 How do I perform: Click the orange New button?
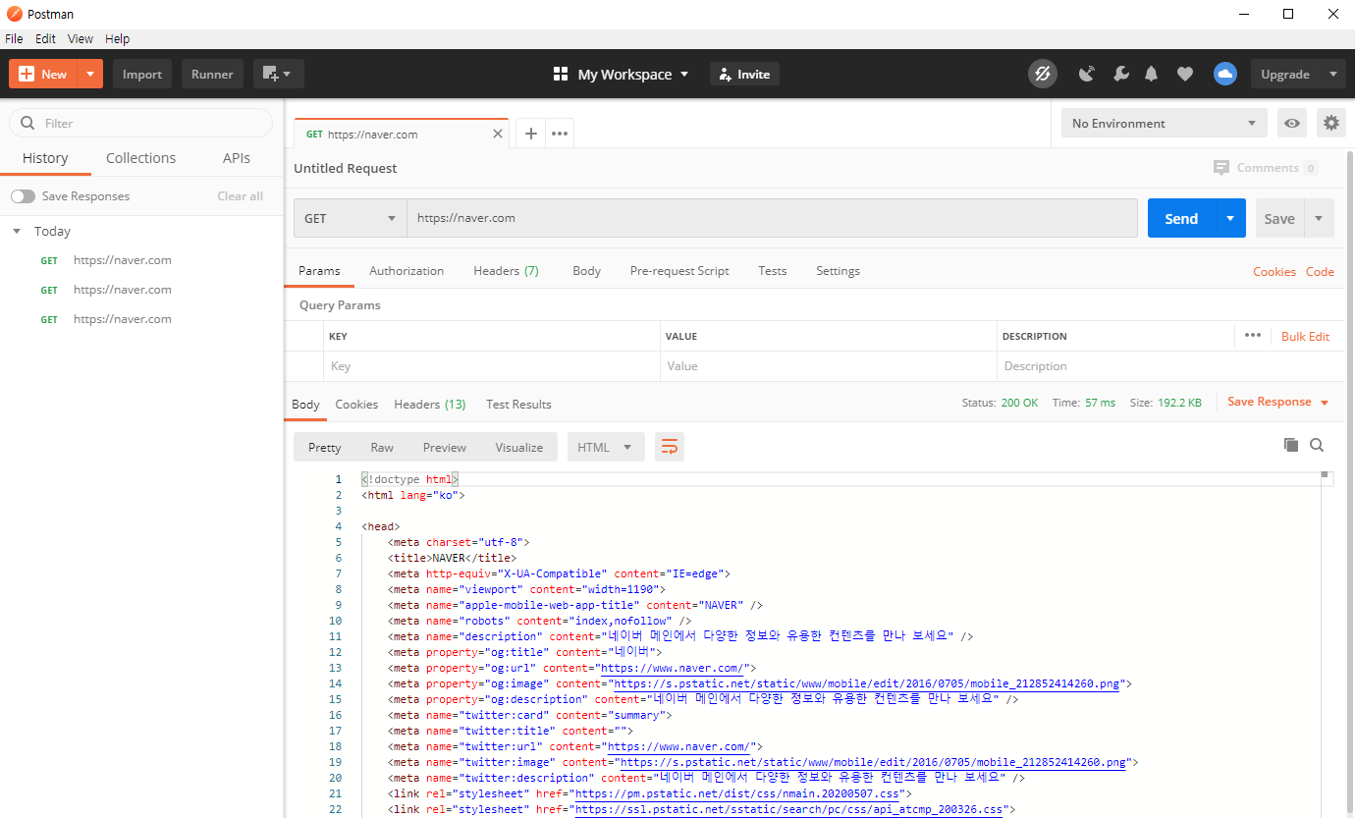pos(44,74)
